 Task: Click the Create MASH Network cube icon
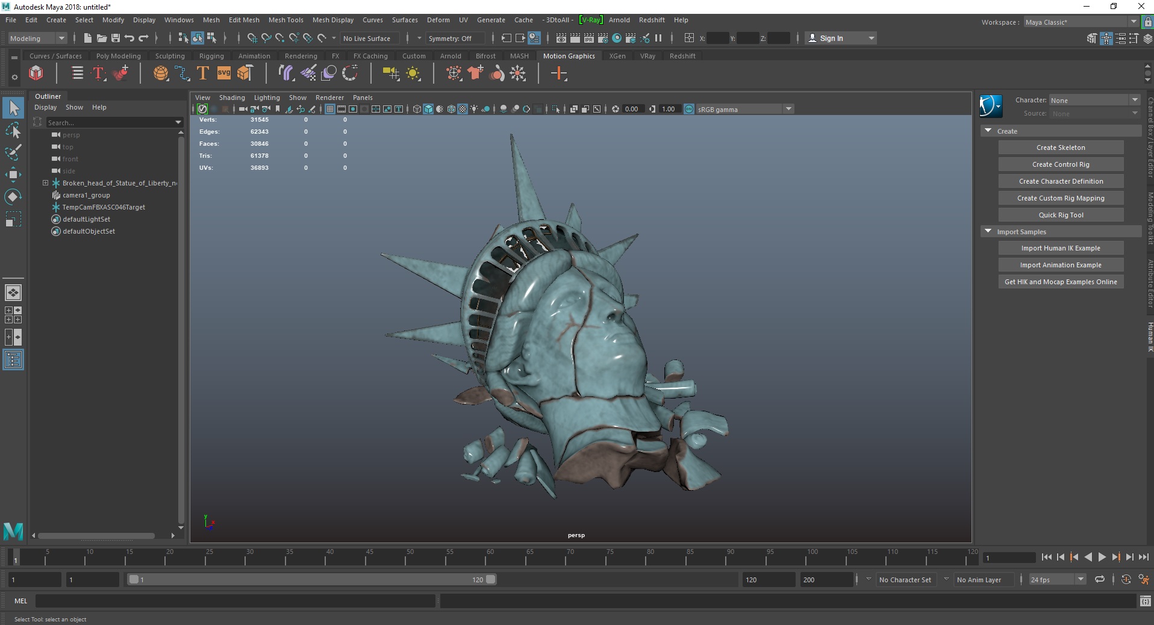tap(36, 73)
